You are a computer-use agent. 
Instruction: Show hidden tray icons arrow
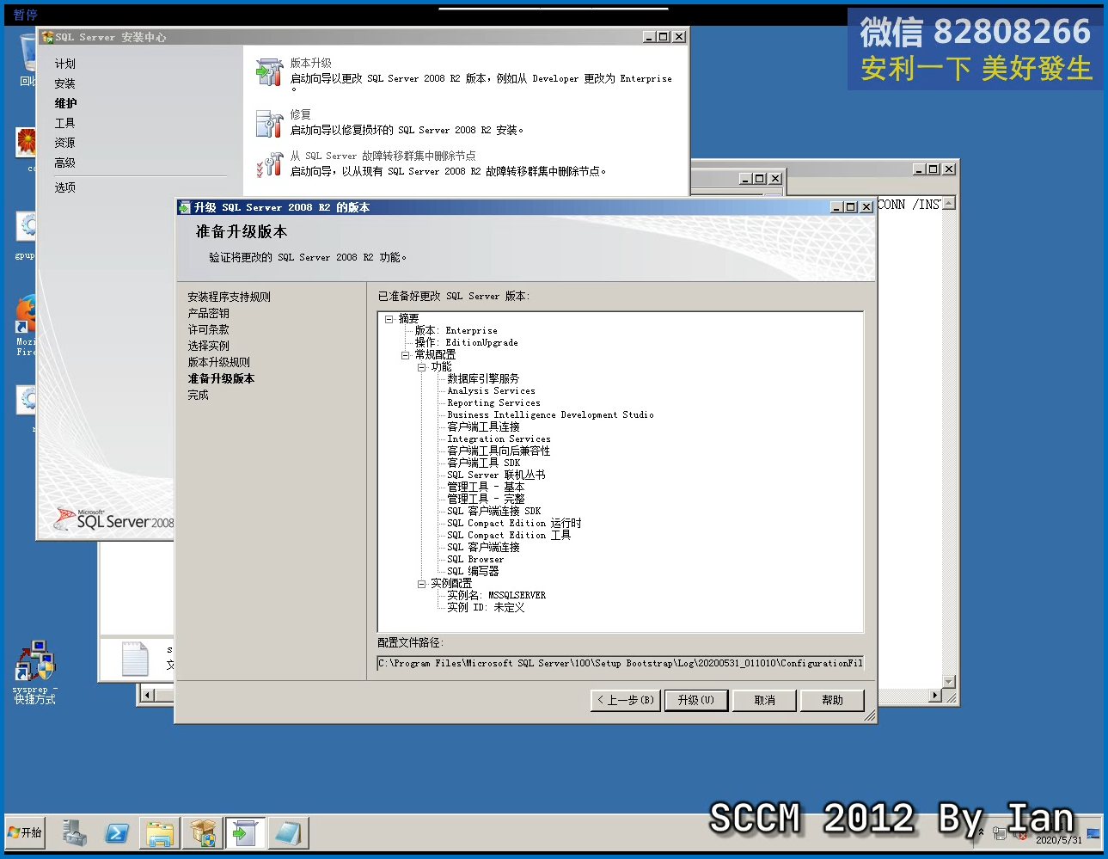tap(981, 832)
